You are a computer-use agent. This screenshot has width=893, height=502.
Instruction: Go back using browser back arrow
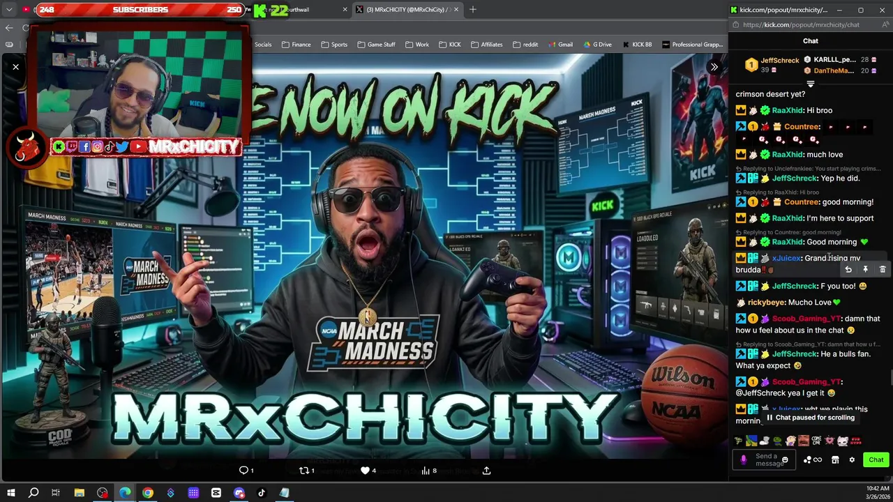(x=9, y=28)
